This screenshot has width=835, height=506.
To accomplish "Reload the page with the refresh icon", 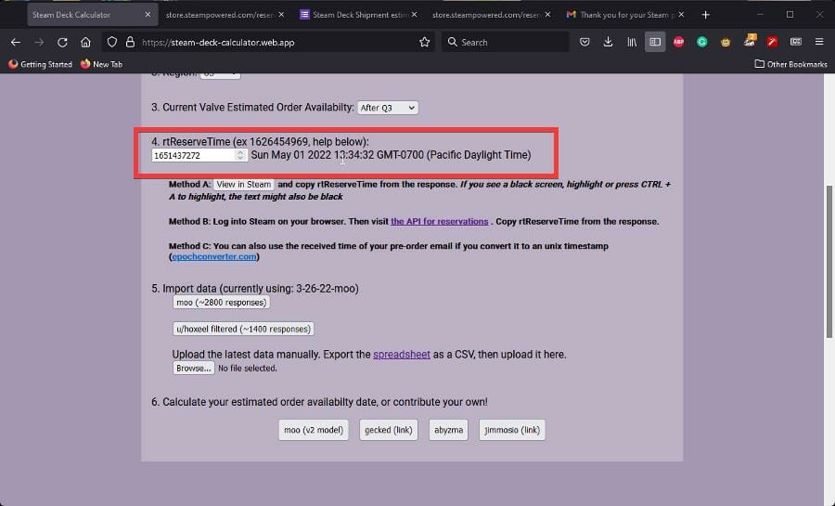I will [62, 42].
